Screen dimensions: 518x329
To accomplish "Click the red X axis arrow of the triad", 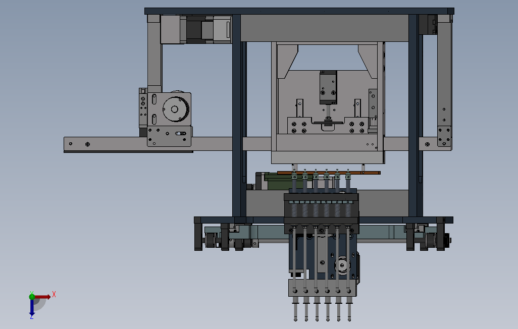I will (x=42, y=297).
